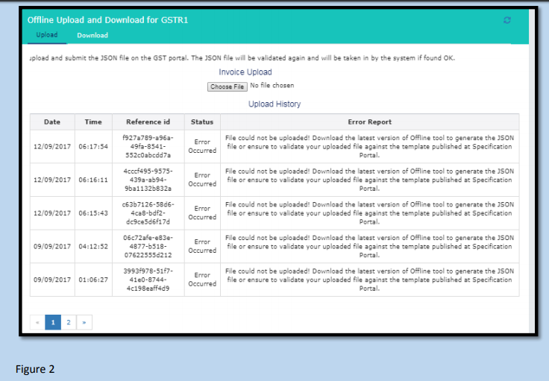Select page 1 in pagination
Screen dimensions: 549x381
pyautogui.click(x=53, y=322)
